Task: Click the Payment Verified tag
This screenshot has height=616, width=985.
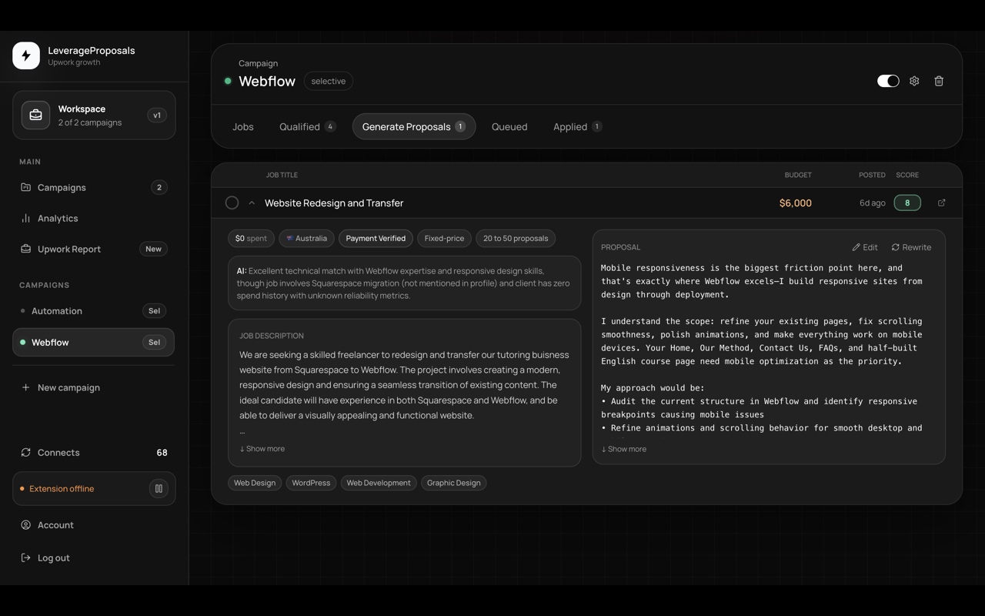Action: [x=376, y=239]
